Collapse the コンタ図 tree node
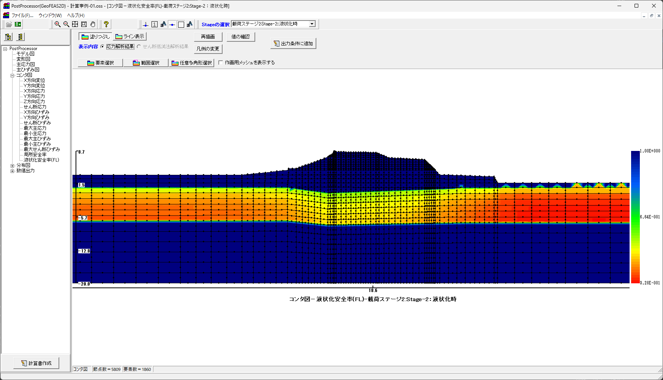Screen dimensions: 663x380 click(12, 75)
